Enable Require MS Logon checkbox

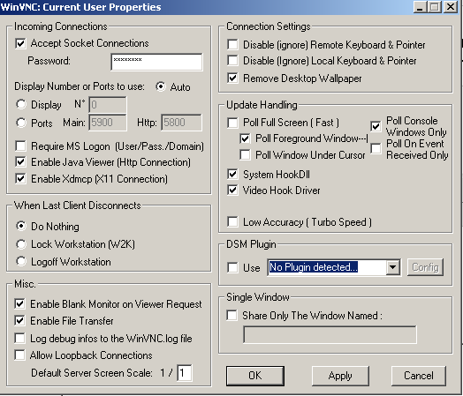[x=20, y=146]
